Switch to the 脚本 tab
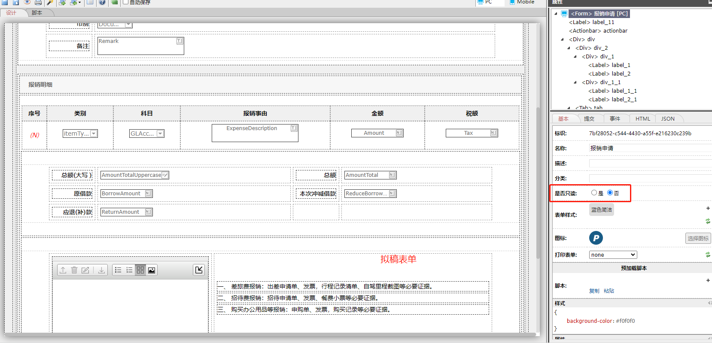 tap(37, 13)
